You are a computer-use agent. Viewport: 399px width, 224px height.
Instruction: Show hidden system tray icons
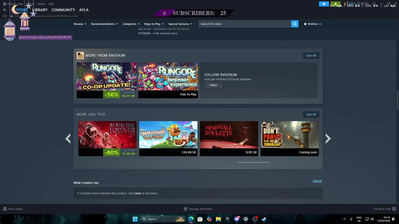pyautogui.click(x=344, y=219)
